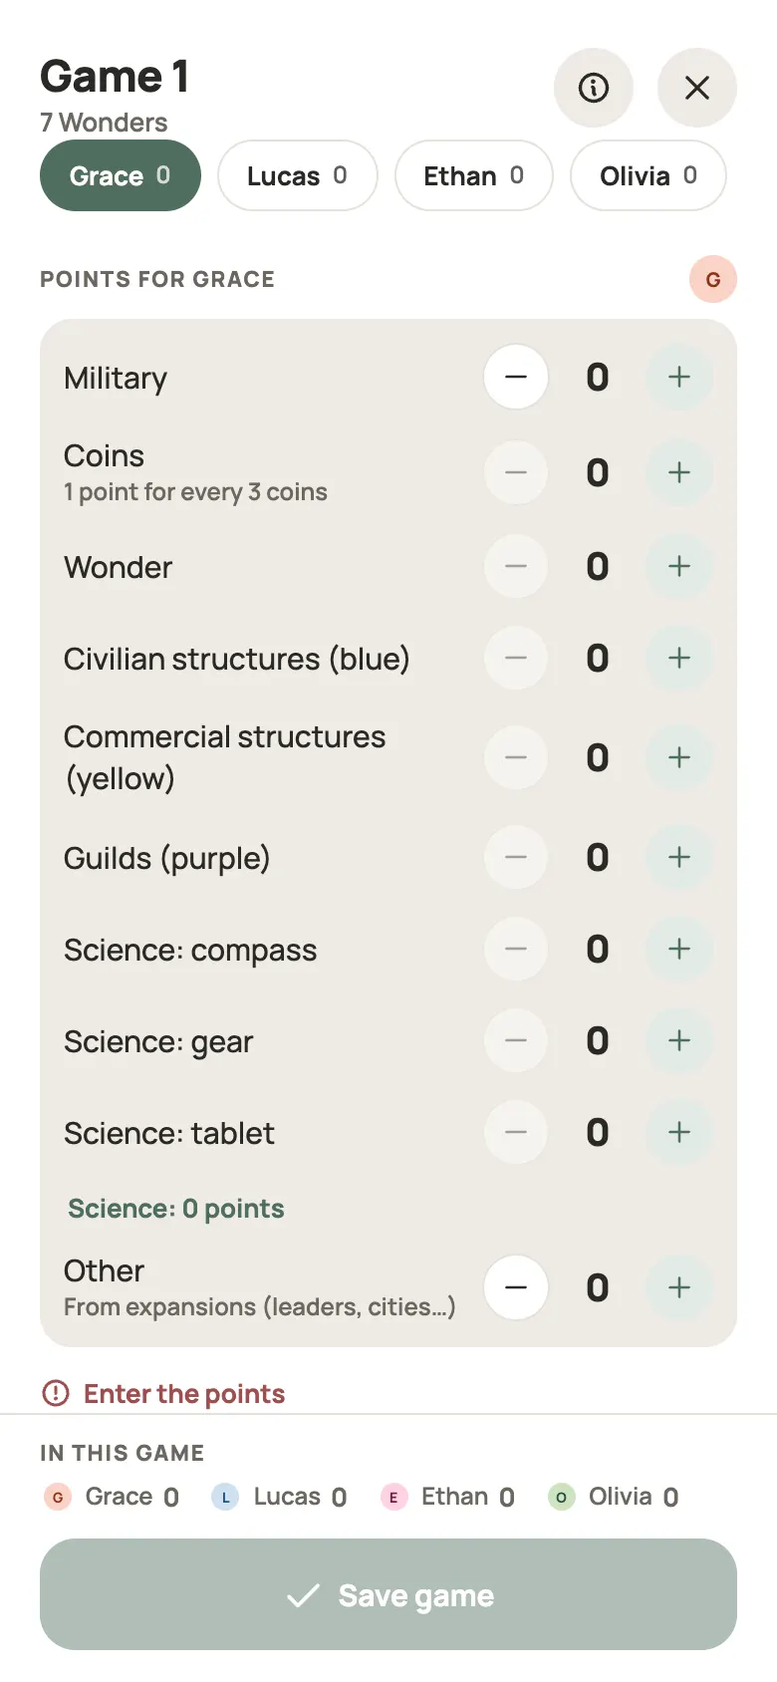The image size is (777, 1682).
Task: Decrease Military points with minus icon
Action: [x=516, y=377]
